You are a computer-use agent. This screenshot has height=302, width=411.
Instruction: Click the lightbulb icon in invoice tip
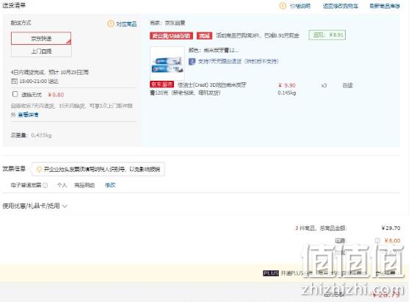click(x=39, y=169)
